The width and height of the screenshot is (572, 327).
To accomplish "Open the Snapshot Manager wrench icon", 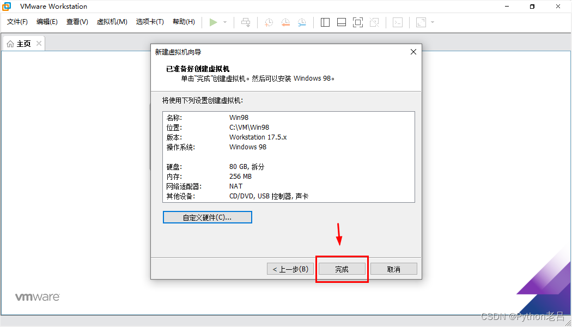I will (302, 22).
